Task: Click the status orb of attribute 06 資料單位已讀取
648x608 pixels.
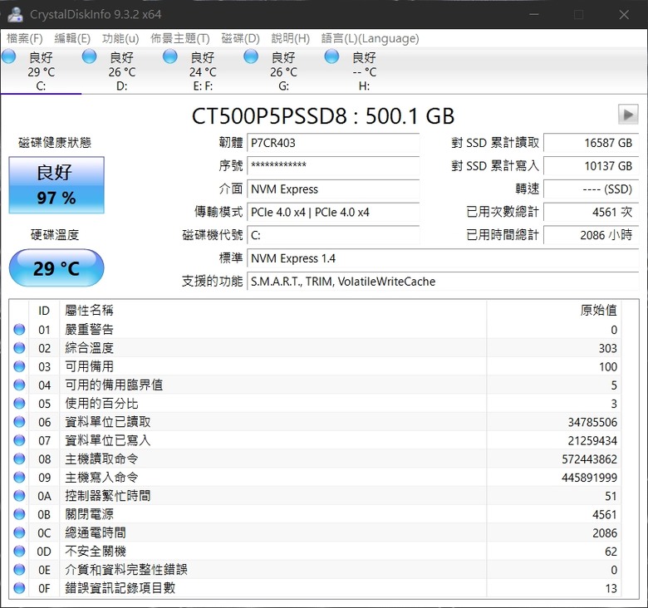Action: 19,422
